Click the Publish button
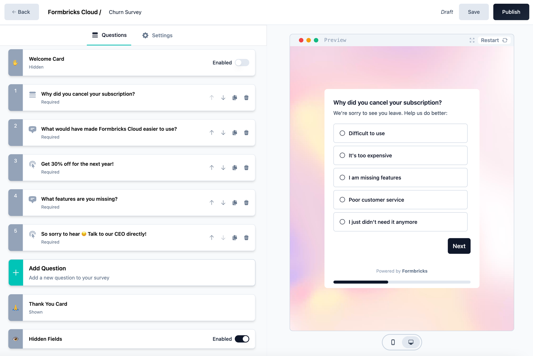The image size is (533, 356). tap(511, 12)
